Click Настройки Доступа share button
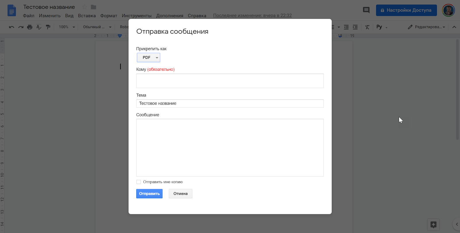Image resolution: width=460 pixels, height=233 pixels. click(406, 10)
